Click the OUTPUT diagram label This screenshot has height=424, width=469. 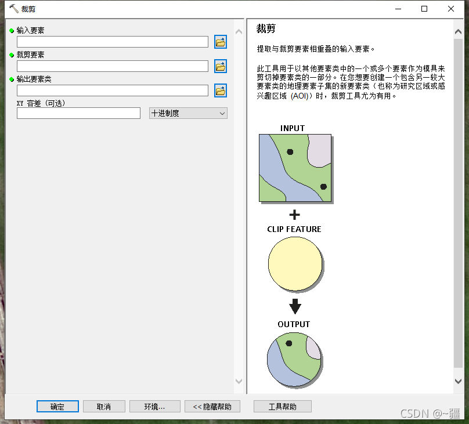click(294, 324)
